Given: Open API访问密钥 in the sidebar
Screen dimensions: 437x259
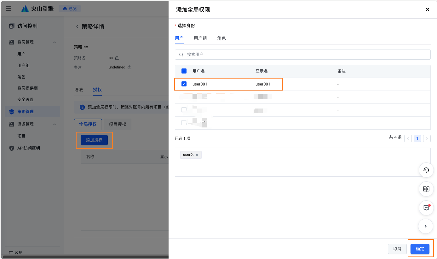Looking at the screenshot, I should click(x=29, y=148).
